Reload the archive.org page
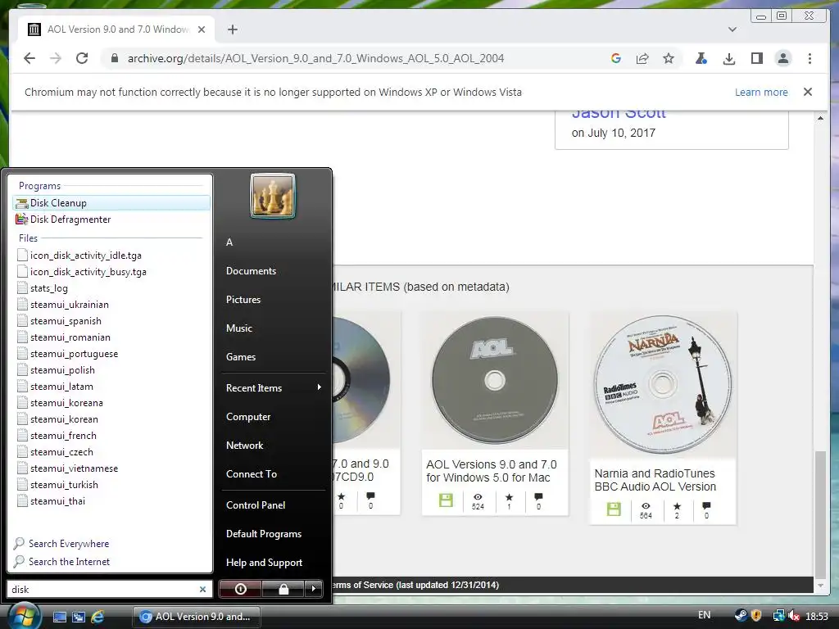The width and height of the screenshot is (839, 629). [x=82, y=58]
